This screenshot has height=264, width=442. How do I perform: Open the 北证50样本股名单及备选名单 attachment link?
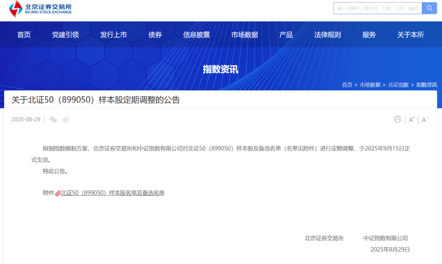pyautogui.click(x=113, y=192)
